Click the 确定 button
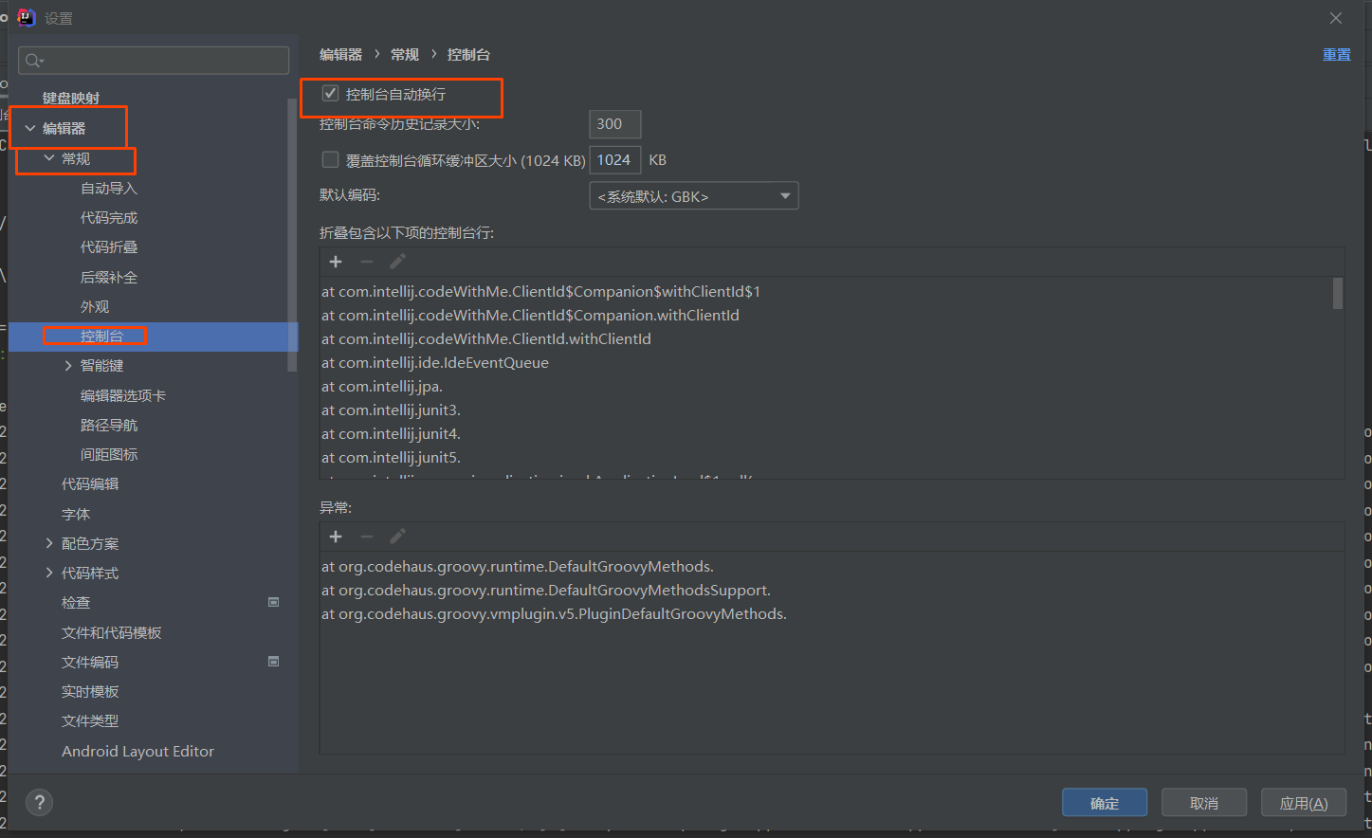Screen dimensions: 1372x838 tap(1105, 803)
